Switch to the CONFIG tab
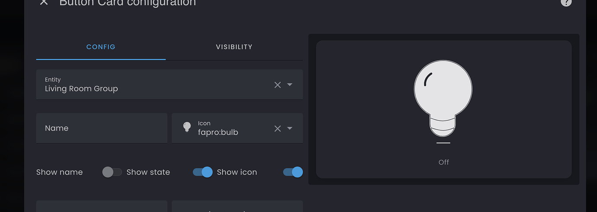This screenshot has width=597, height=212. pyautogui.click(x=101, y=47)
